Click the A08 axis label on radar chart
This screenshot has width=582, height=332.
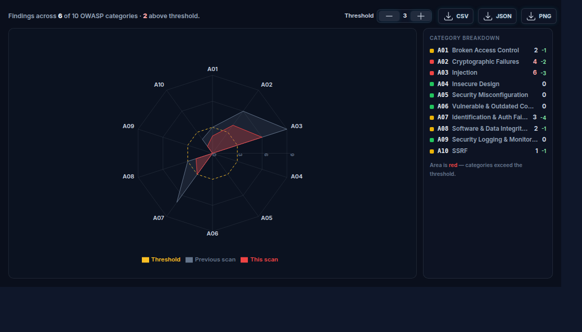point(128,176)
